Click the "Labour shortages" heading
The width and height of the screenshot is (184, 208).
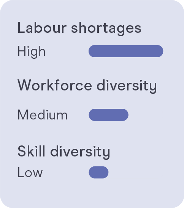tap(79, 29)
